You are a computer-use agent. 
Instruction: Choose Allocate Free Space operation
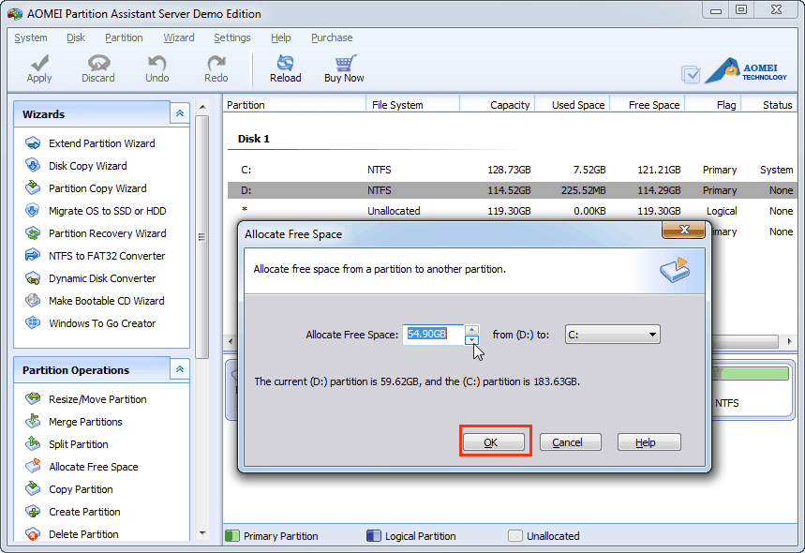point(94,467)
